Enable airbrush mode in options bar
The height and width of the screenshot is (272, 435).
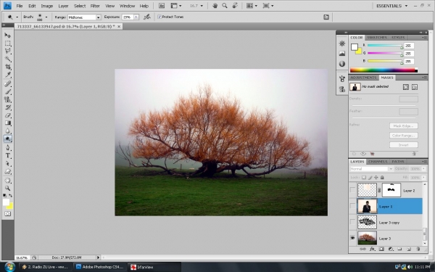[146, 17]
